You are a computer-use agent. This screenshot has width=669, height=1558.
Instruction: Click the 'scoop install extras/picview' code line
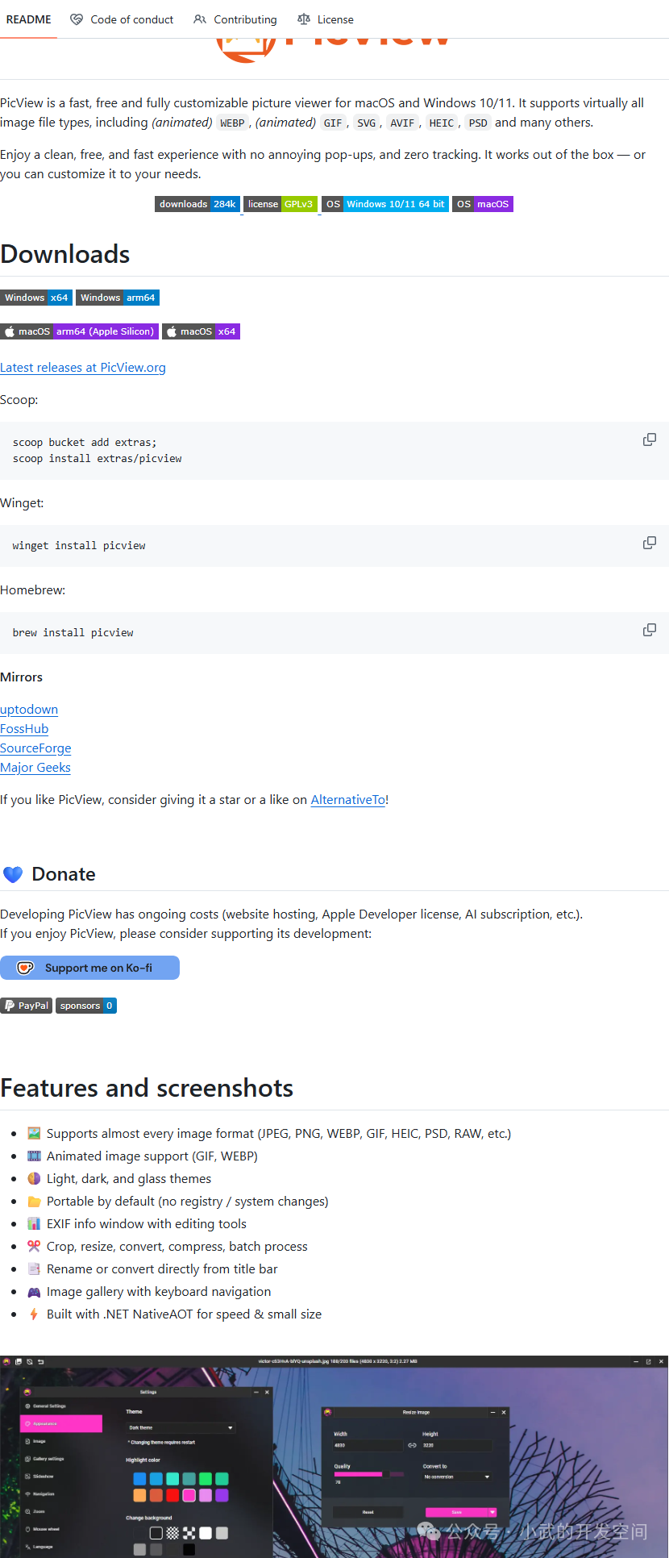[97, 458]
